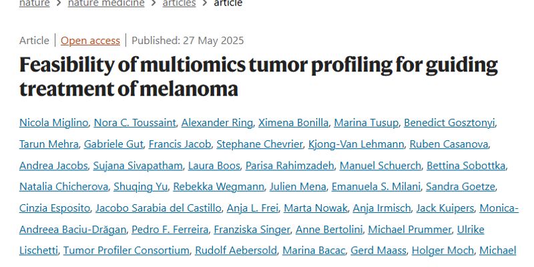Open author Benedict Gosztonyi's link
Screen dimensions: 534x267
(449, 123)
